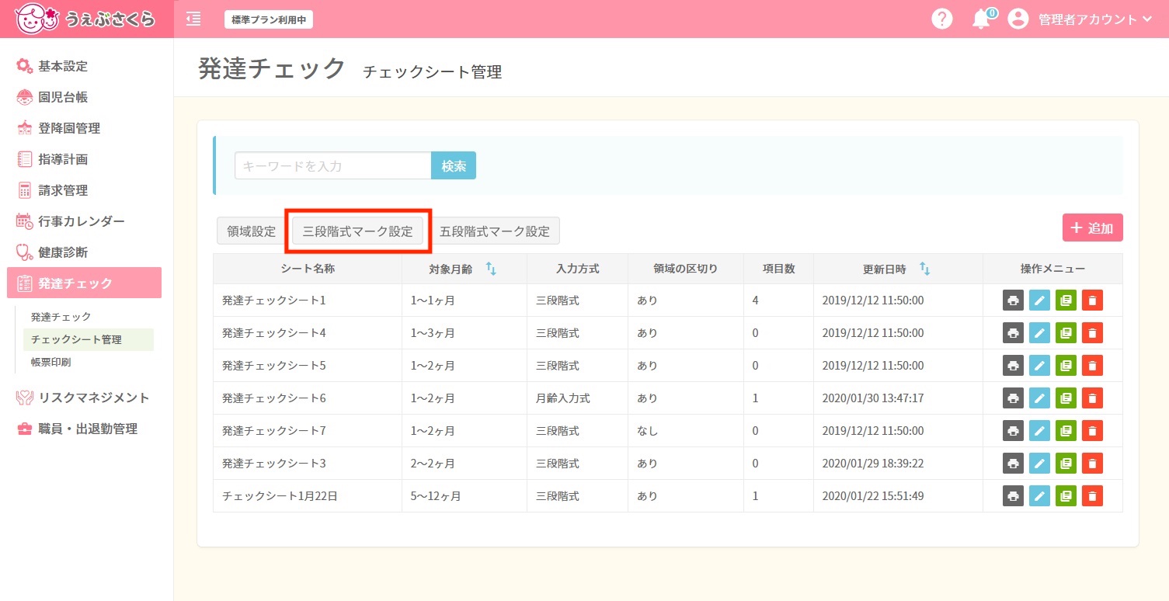The width and height of the screenshot is (1169, 601).
Task: Click the 月齢入力式 cell
Action: (x=577, y=398)
